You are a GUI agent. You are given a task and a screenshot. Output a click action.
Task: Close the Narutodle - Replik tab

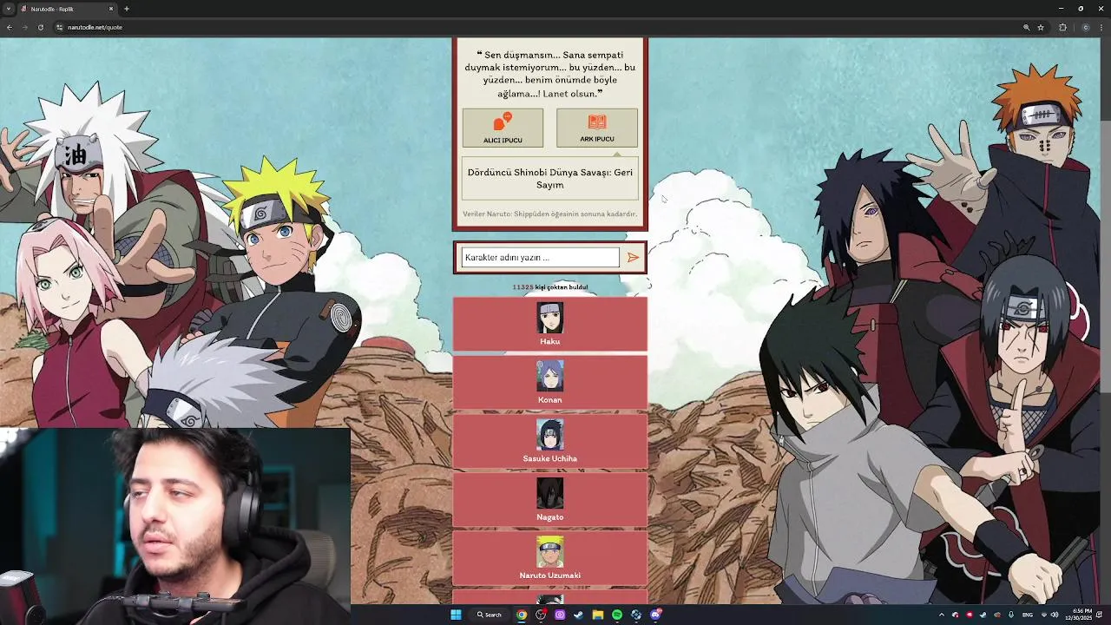pyautogui.click(x=111, y=9)
